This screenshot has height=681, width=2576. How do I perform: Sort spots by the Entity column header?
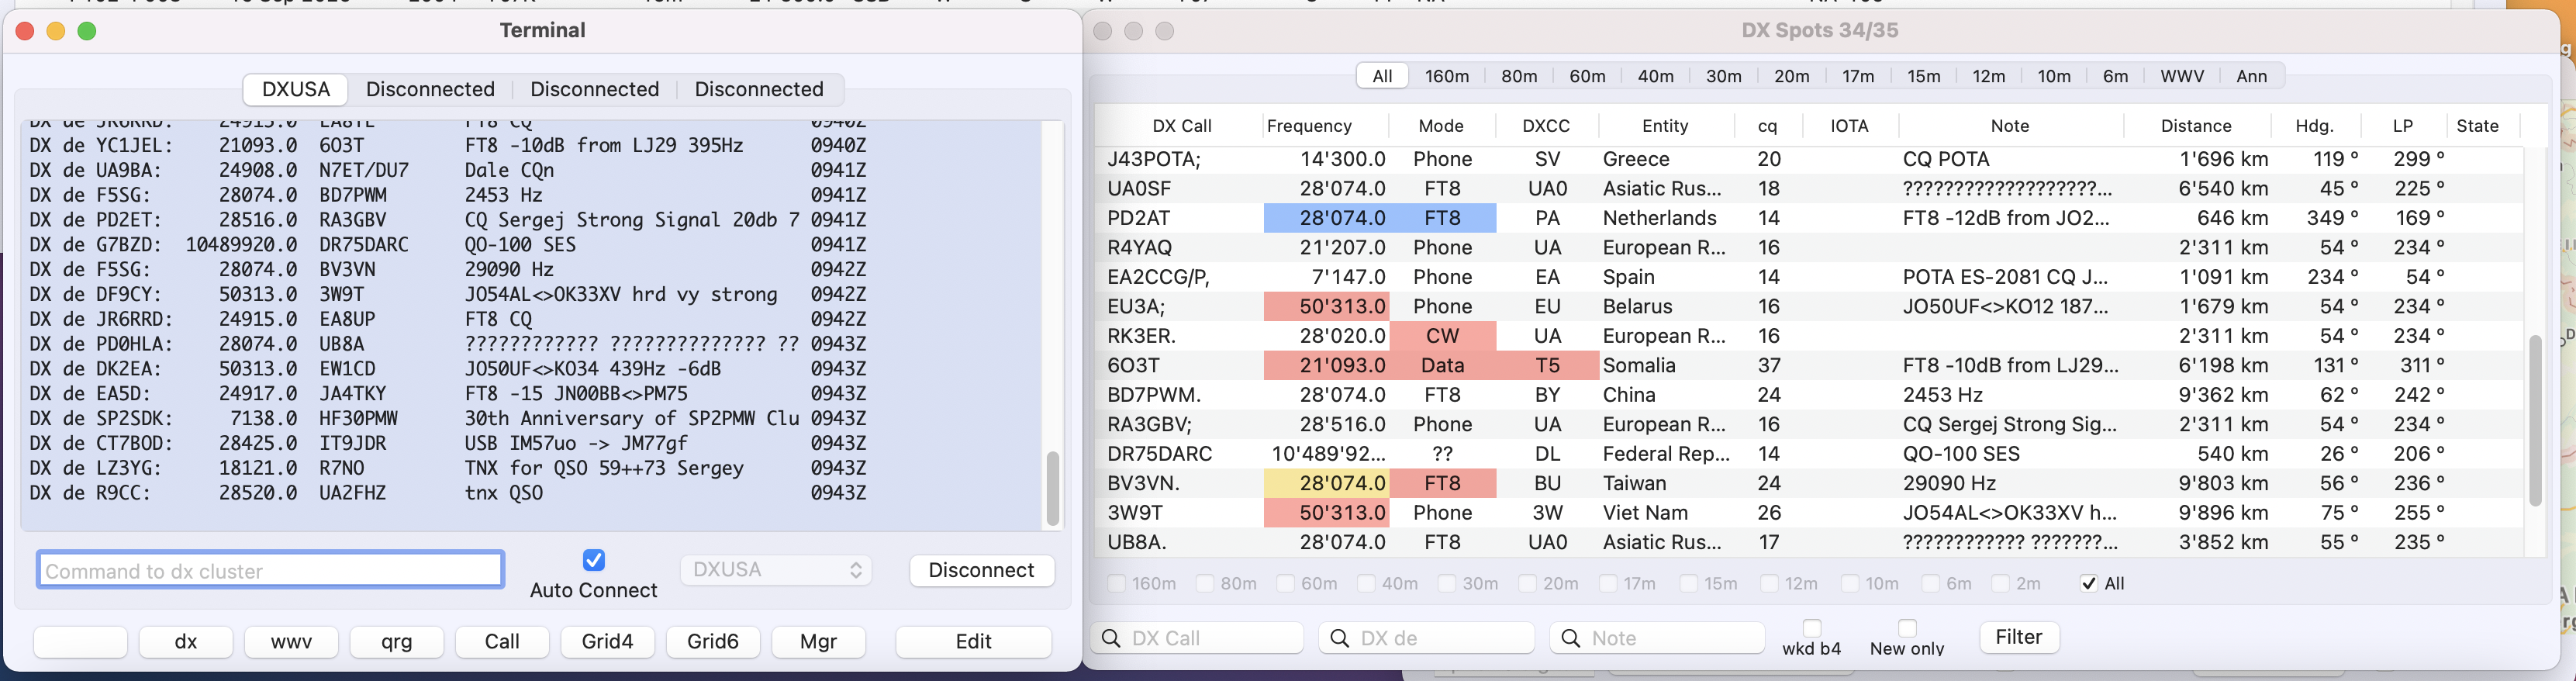[x=1665, y=126]
